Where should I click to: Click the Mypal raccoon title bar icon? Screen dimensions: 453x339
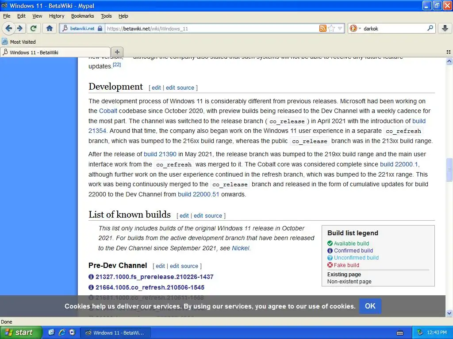(x=4, y=5)
